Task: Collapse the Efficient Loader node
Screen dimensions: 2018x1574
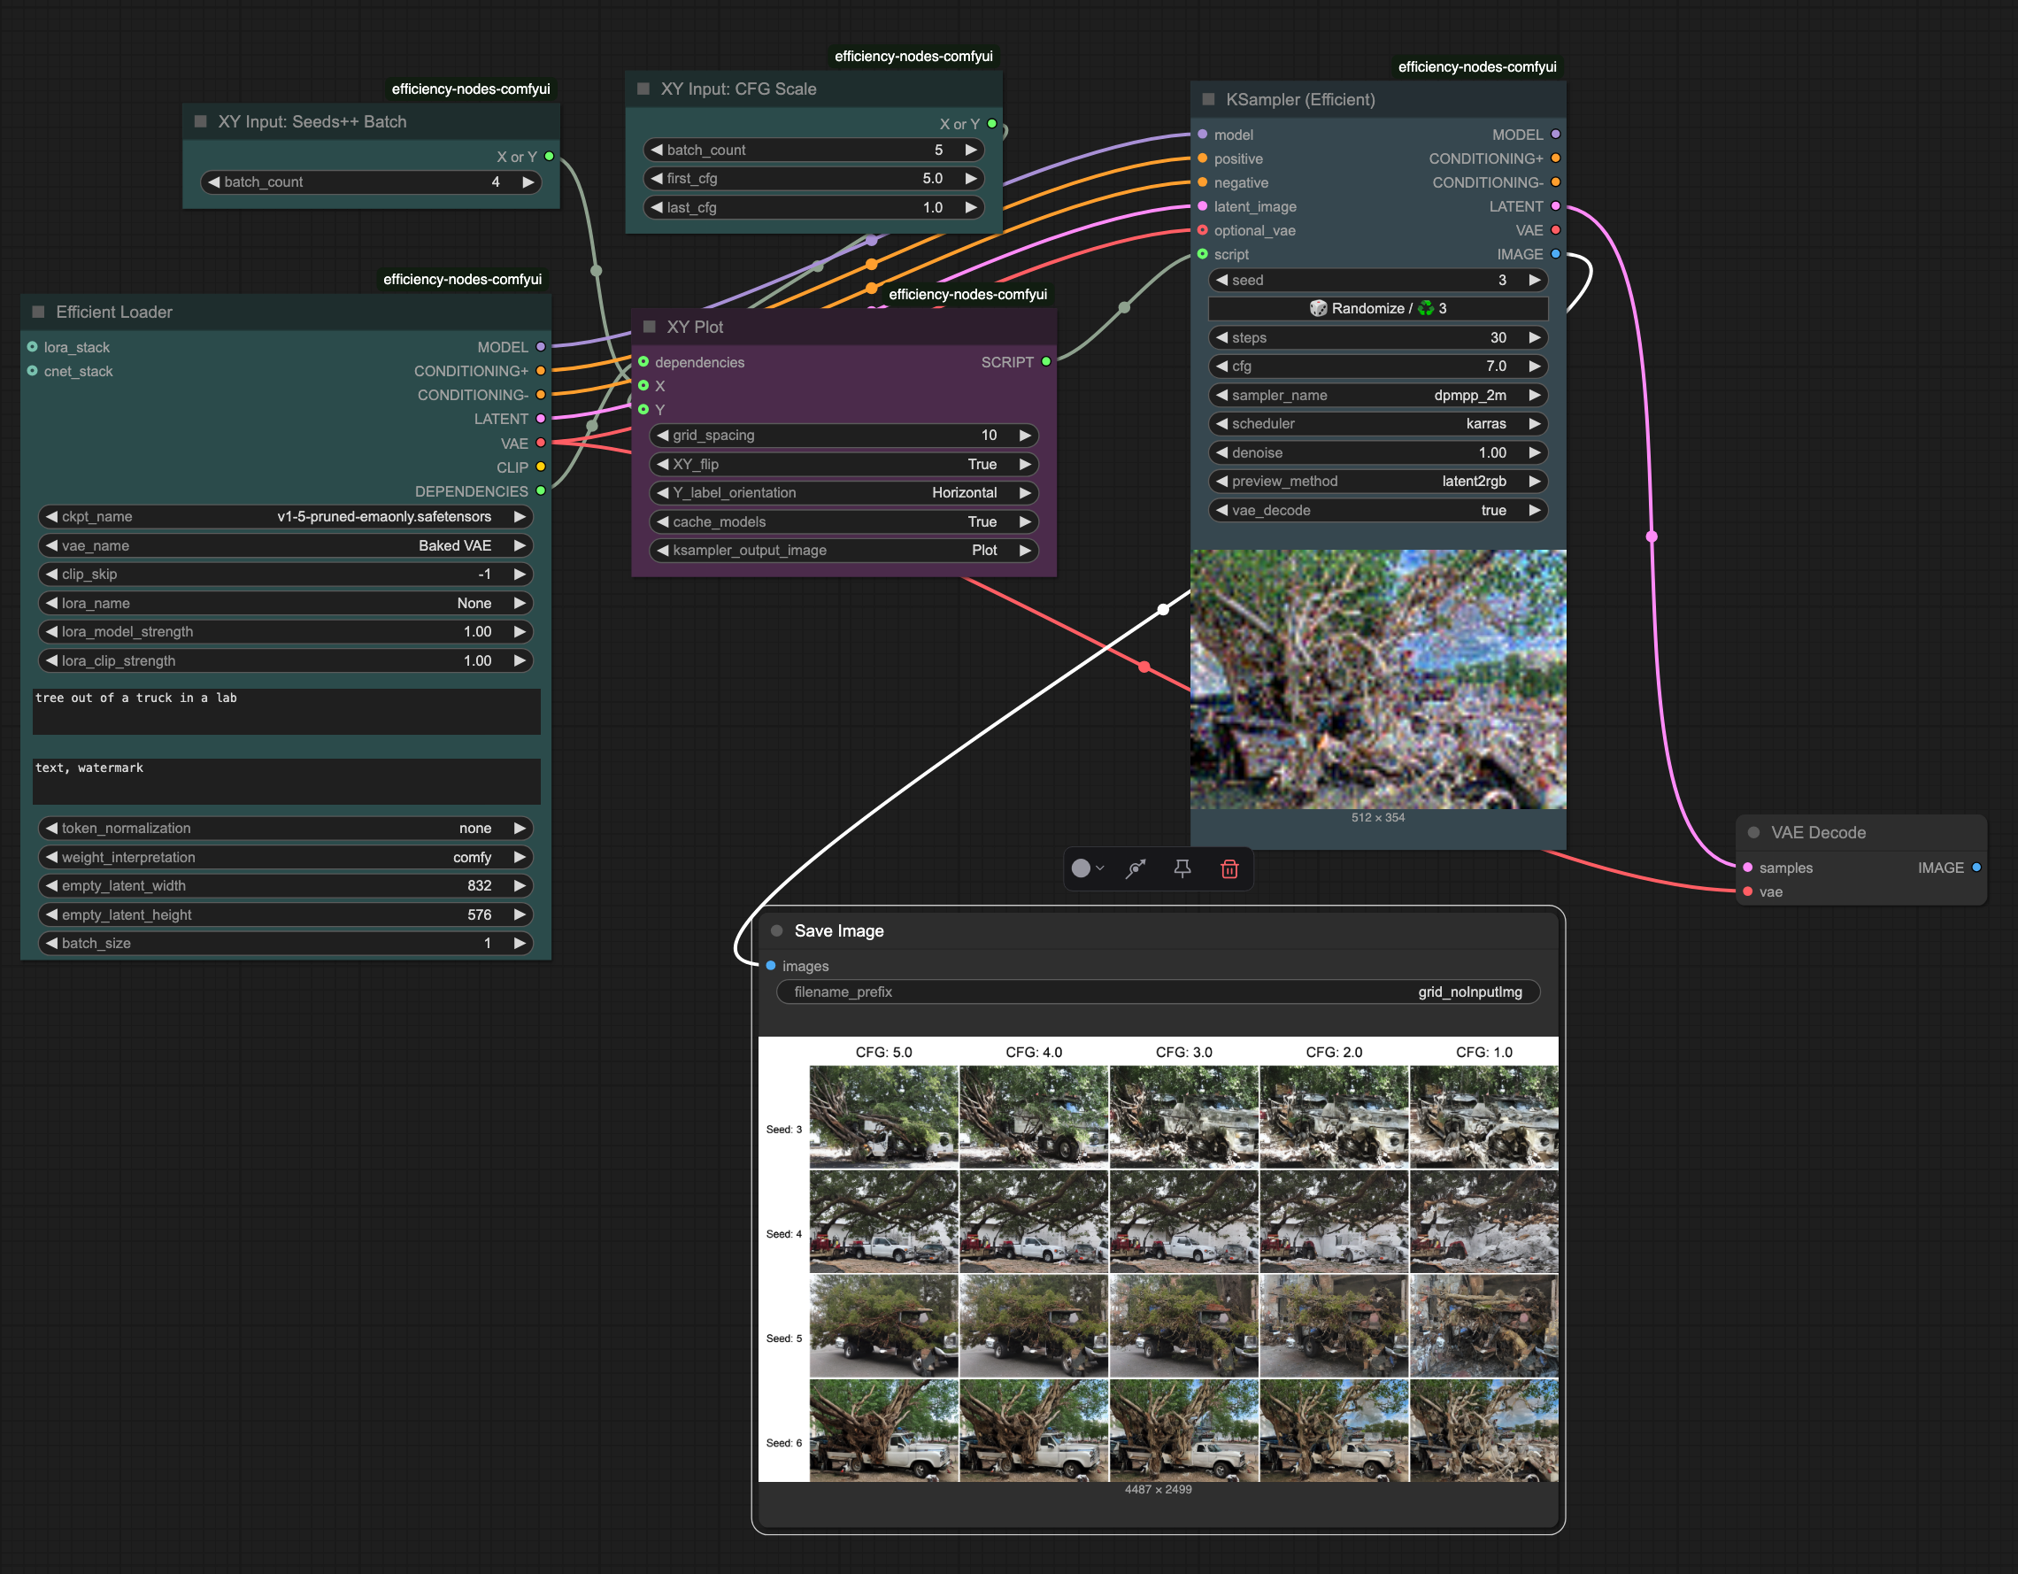Action: pyautogui.click(x=38, y=312)
